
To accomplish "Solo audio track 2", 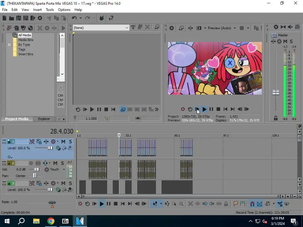I will pyautogui.click(x=62, y=163).
